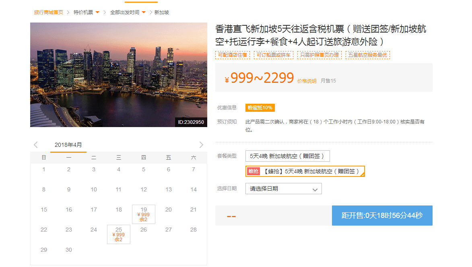Viewport: 472px width, 267px height.
Task: Click the 五星航空服务最优 tag
Action: click(x=367, y=55)
